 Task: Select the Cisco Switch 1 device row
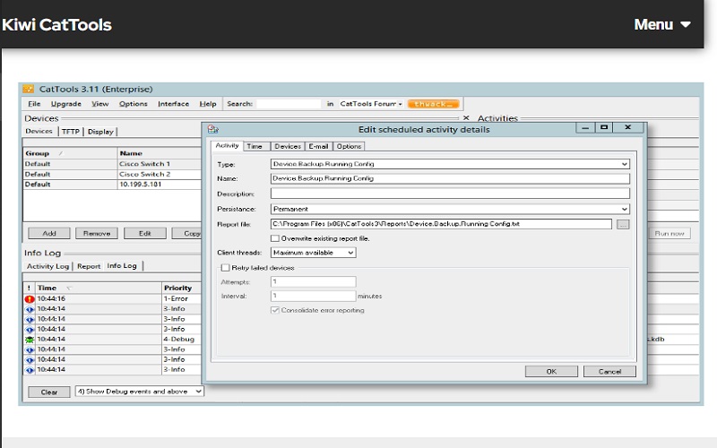[x=112, y=164]
